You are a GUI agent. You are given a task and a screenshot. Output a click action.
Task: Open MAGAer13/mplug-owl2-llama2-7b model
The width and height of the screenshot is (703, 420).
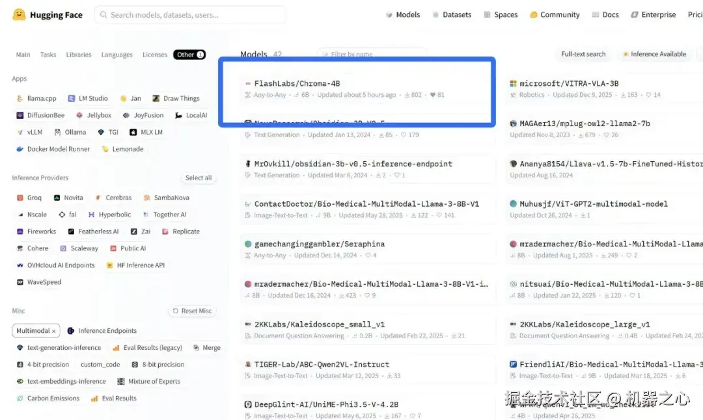click(584, 124)
